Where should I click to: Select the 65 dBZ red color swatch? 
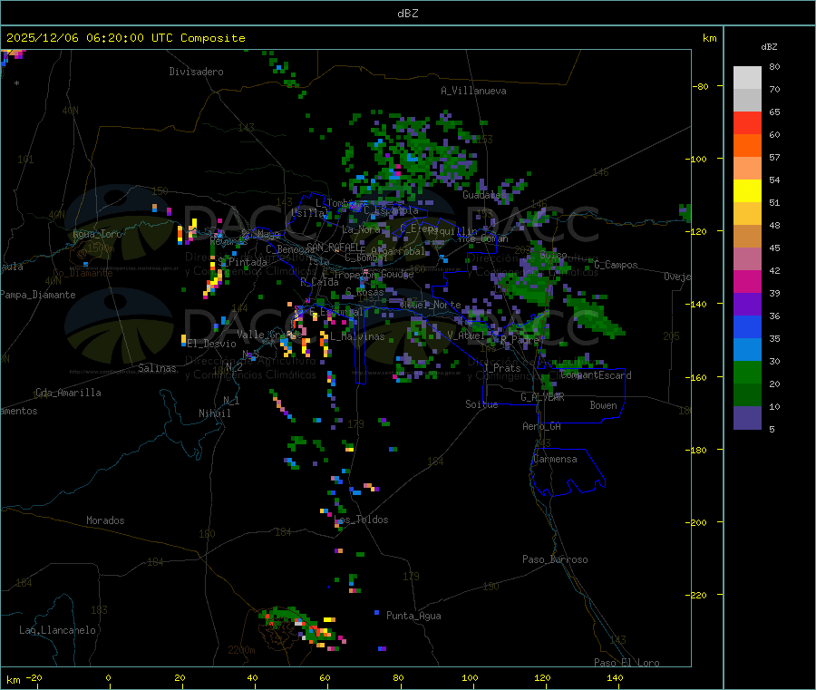[747, 122]
